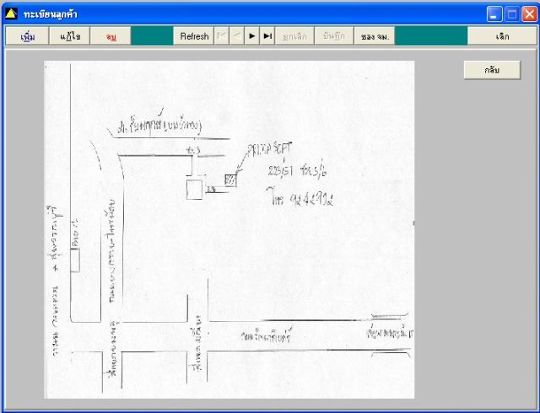Jump to the last record
The height and width of the screenshot is (413, 540).
(x=267, y=35)
